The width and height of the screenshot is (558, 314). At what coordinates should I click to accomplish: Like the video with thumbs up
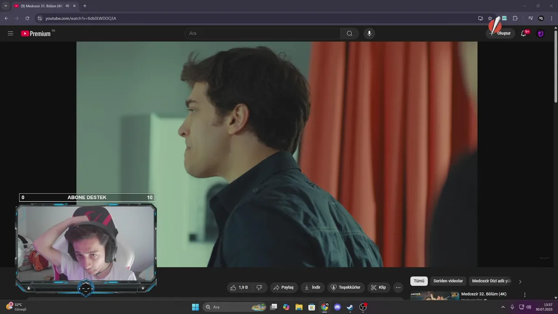tap(239, 287)
